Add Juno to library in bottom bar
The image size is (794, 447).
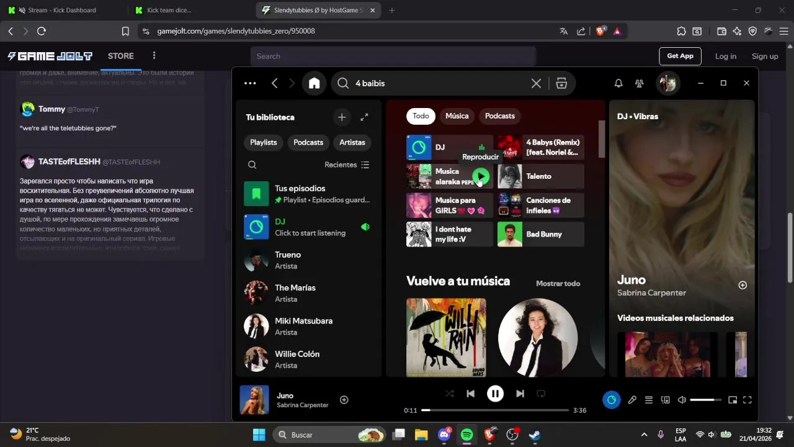[344, 400]
